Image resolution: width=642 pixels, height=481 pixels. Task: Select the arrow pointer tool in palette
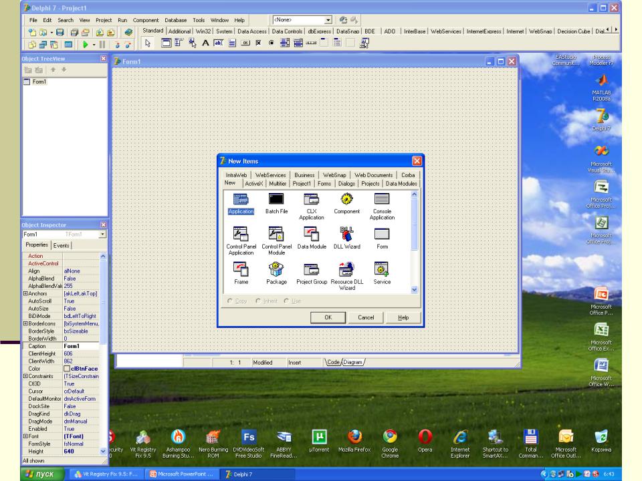[x=148, y=43]
